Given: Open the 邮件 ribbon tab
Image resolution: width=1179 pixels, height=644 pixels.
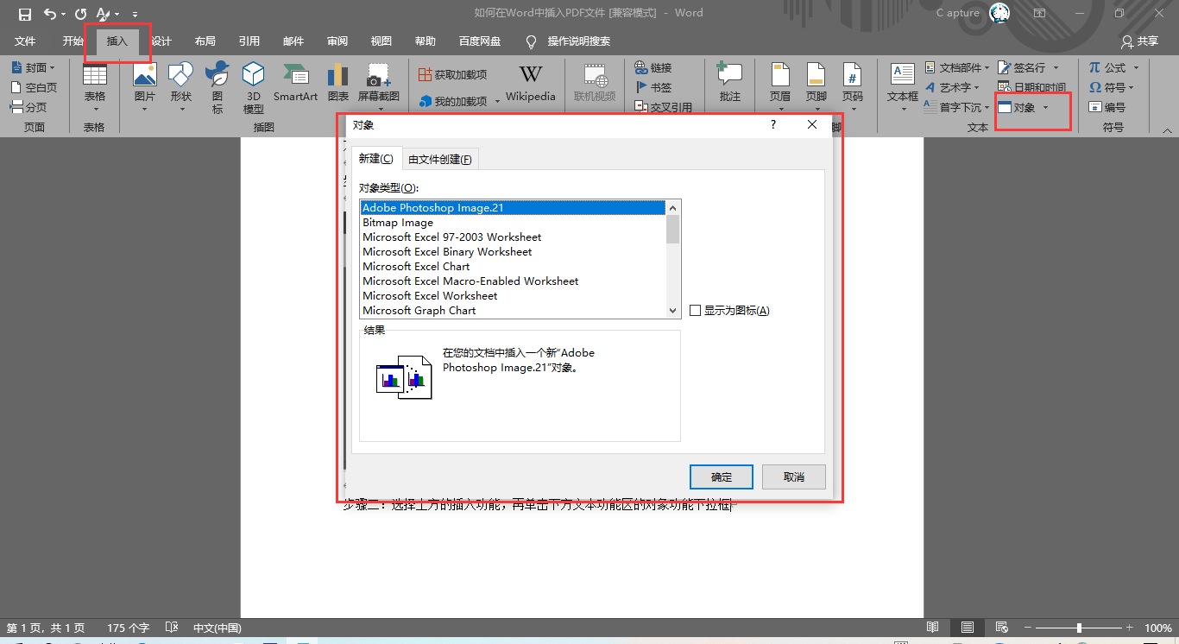Looking at the screenshot, I should click(293, 41).
